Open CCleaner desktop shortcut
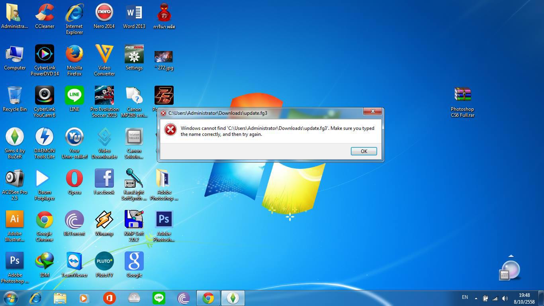 click(45, 16)
